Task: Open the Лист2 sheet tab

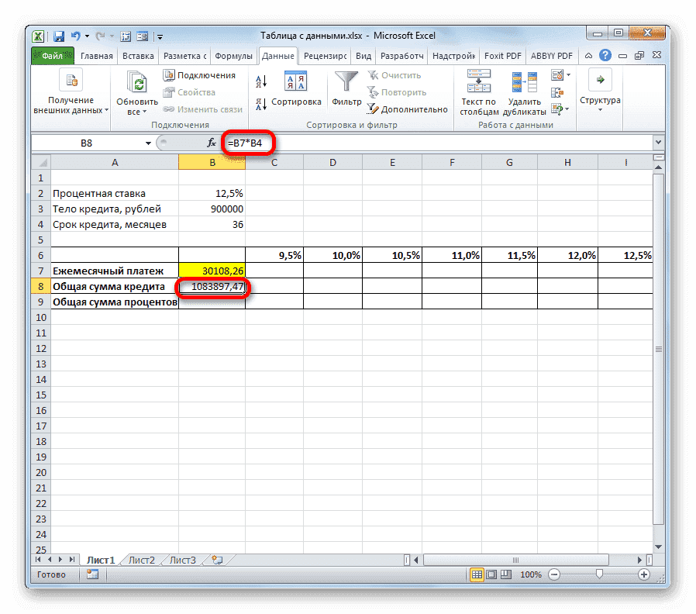Action: 141,559
